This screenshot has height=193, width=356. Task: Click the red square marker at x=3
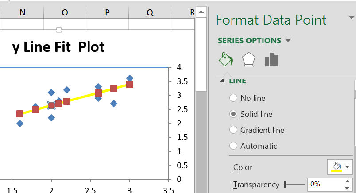click(x=130, y=85)
